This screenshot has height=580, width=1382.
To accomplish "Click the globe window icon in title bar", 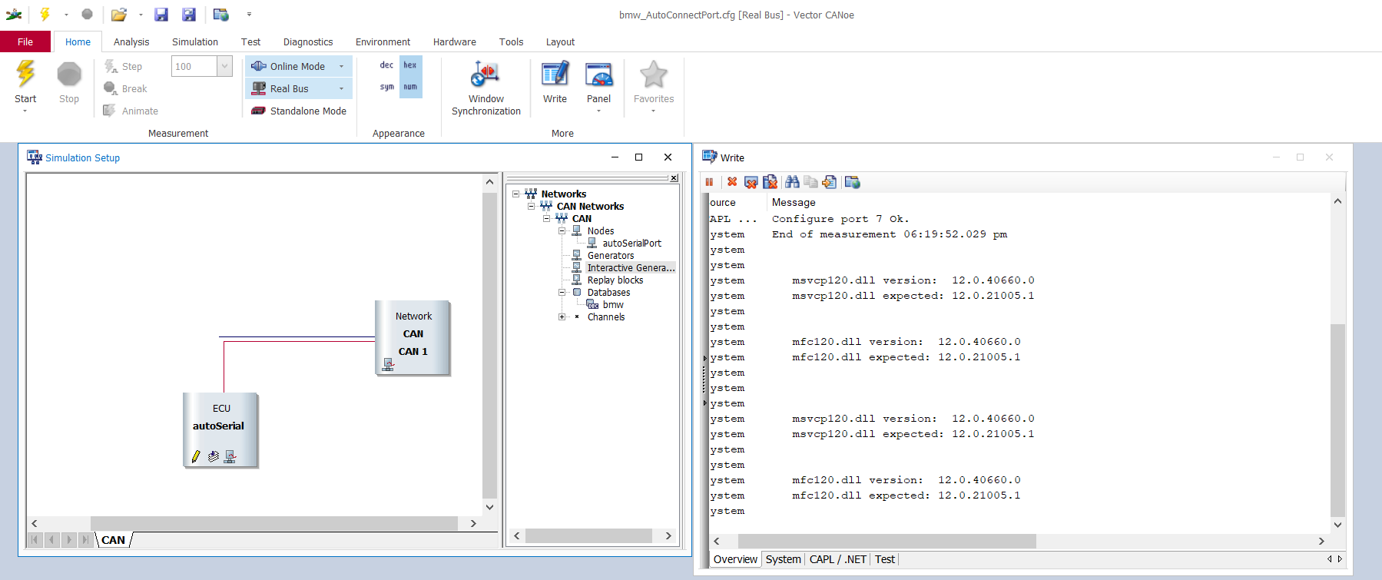I will click(x=221, y=15).
